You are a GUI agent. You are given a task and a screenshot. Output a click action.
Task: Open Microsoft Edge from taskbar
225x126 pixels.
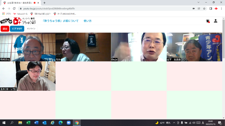point(60,123)
